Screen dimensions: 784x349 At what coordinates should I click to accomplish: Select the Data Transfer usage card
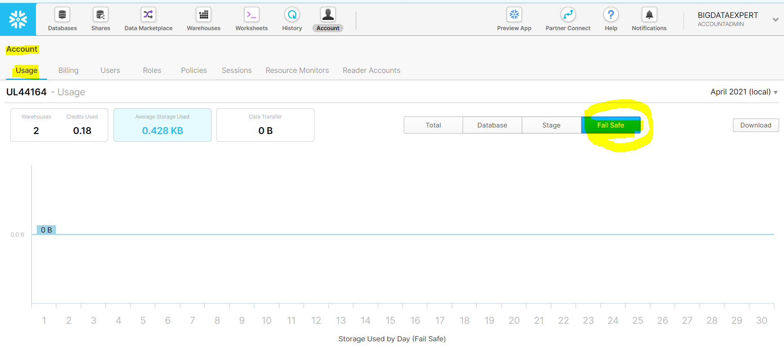tap(265, 125)
